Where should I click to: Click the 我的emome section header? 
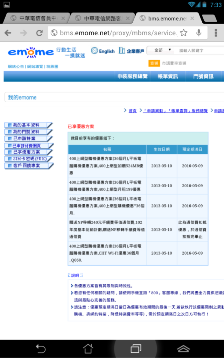click(x=22, y=97)
